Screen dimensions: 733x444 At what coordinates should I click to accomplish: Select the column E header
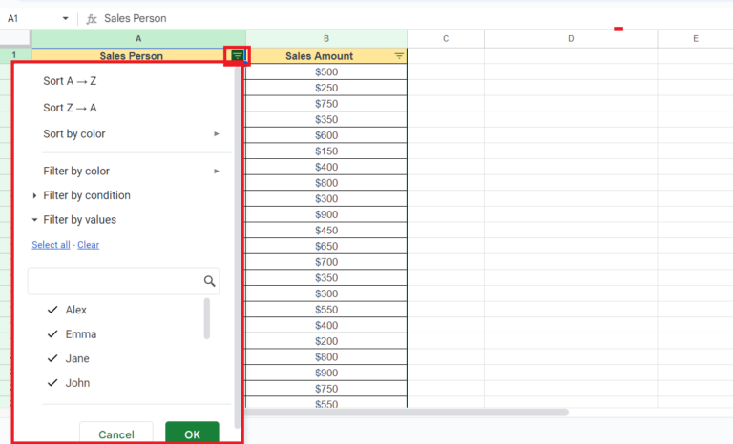(x=696, y=39)
